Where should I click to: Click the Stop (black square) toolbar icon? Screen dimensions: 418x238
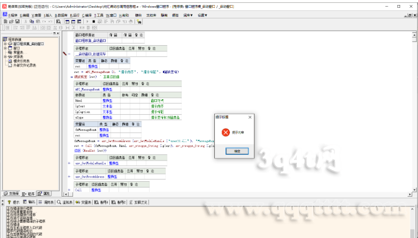click(x=94, y=22)
